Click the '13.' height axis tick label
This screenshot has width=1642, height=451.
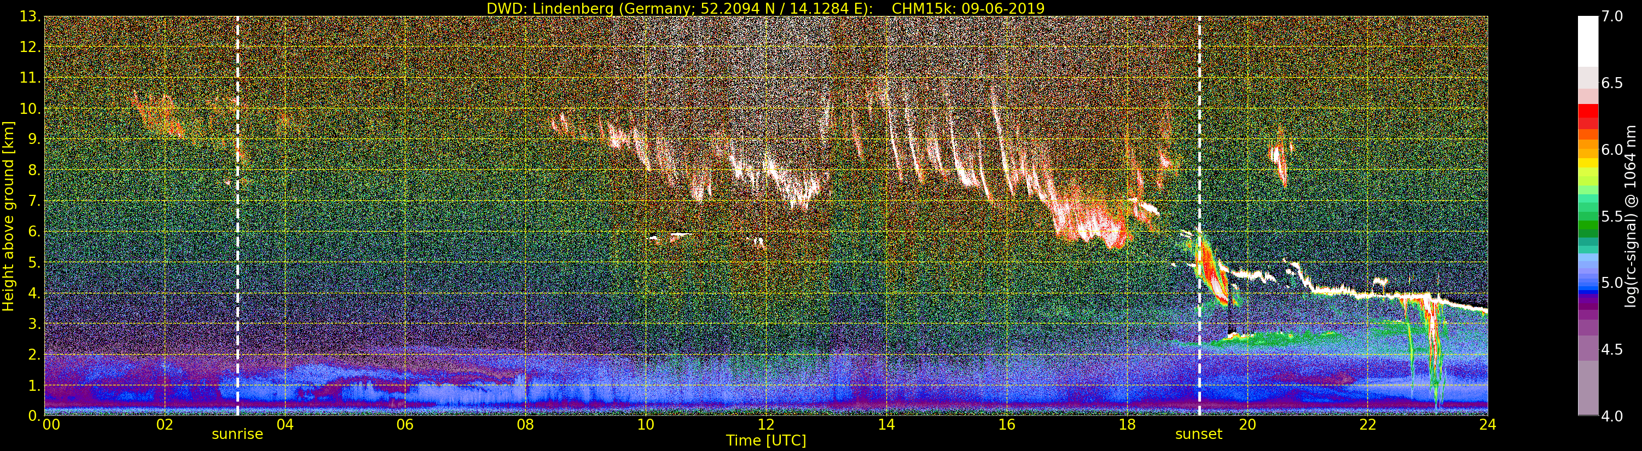coord(31,16)
